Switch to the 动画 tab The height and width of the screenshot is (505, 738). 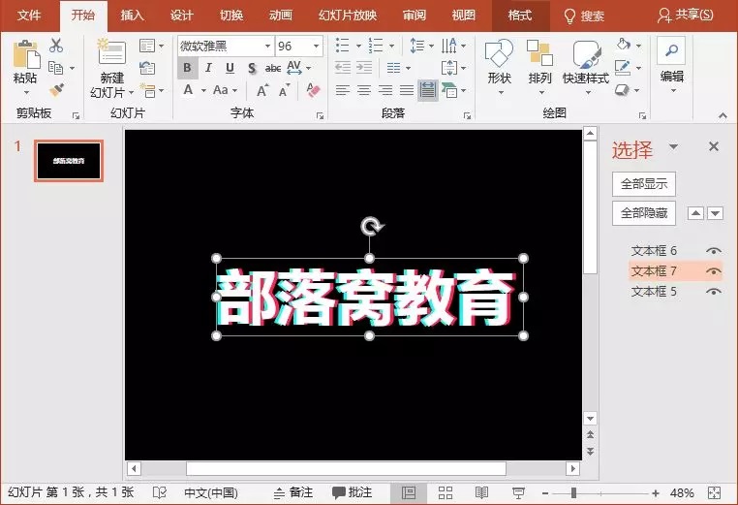pyautogui.click(x=281, y=16)
